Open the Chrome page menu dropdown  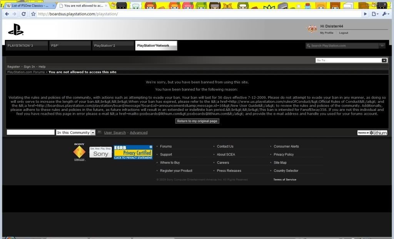pos(375,14)
